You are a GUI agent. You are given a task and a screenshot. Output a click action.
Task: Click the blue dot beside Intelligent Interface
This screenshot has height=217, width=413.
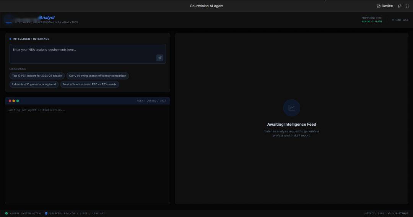click(x=10, y=39)
